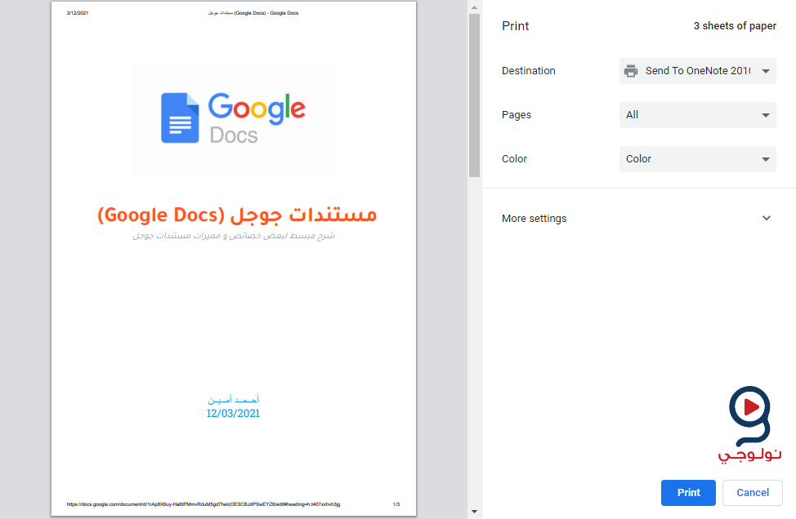Viewport: 796px width, 519px height.
Task: Click the printer icon in Destination
Action: pos(631,71)
